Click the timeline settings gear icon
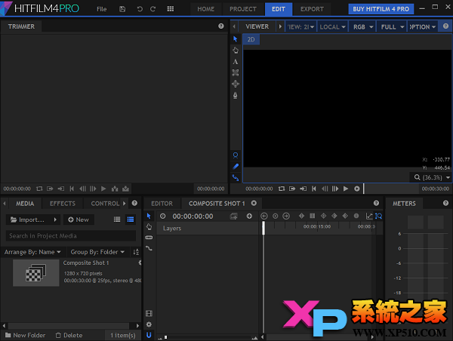The image size is (453, 341). click(x=149, y=324)
